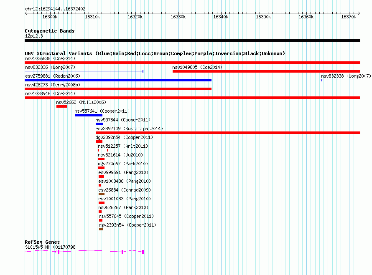The height and width of the screenshot is (275, 372).
Task: Open nsv821614 (Ju2010) variant label
Action: 120,155
